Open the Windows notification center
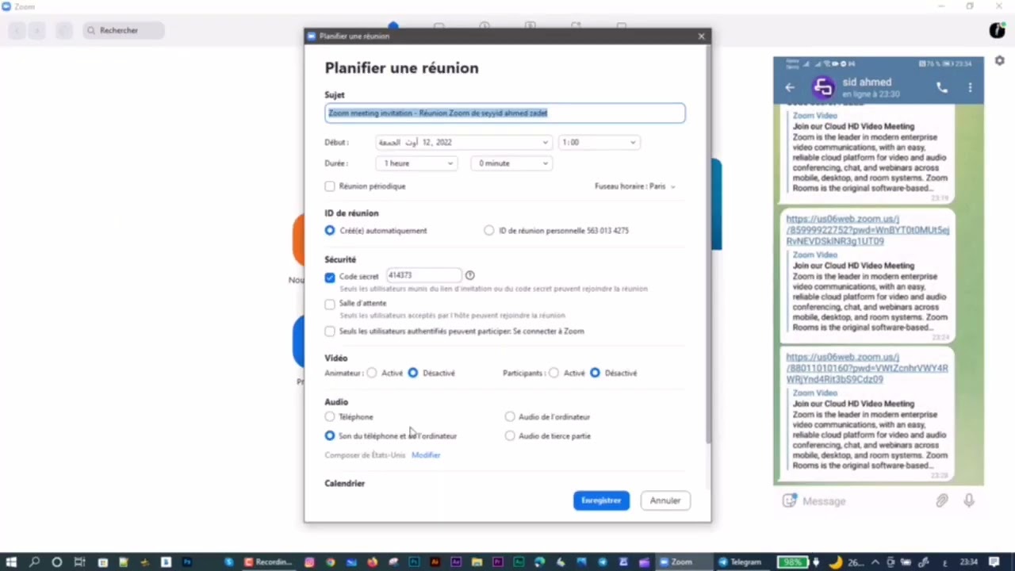Viewport: 1015px width, 571px height. pos(994,562)
